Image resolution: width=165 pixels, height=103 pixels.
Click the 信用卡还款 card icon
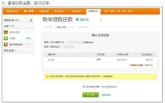[6, 32]
